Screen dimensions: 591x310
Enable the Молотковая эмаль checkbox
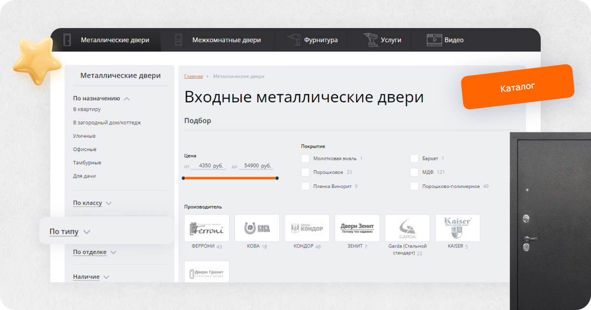tap(305, 158)
